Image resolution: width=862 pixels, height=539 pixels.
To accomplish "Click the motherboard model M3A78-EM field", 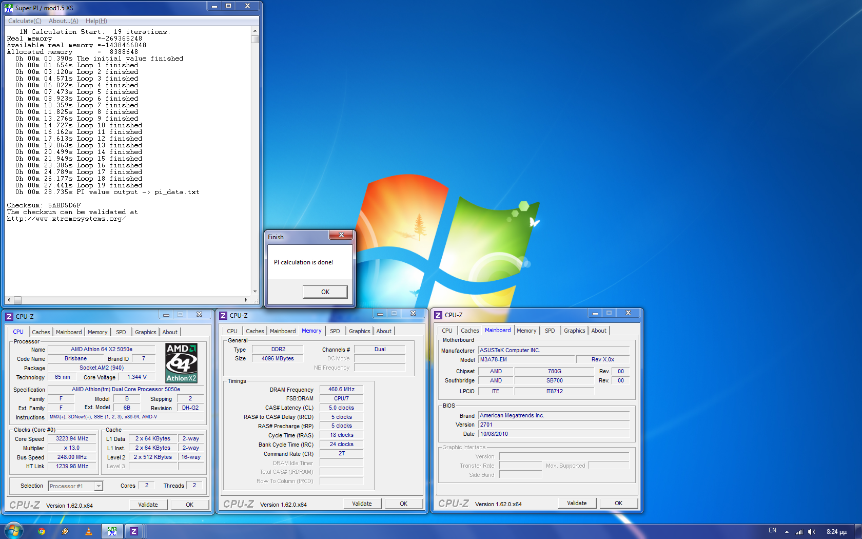I will tap(526, 359).
